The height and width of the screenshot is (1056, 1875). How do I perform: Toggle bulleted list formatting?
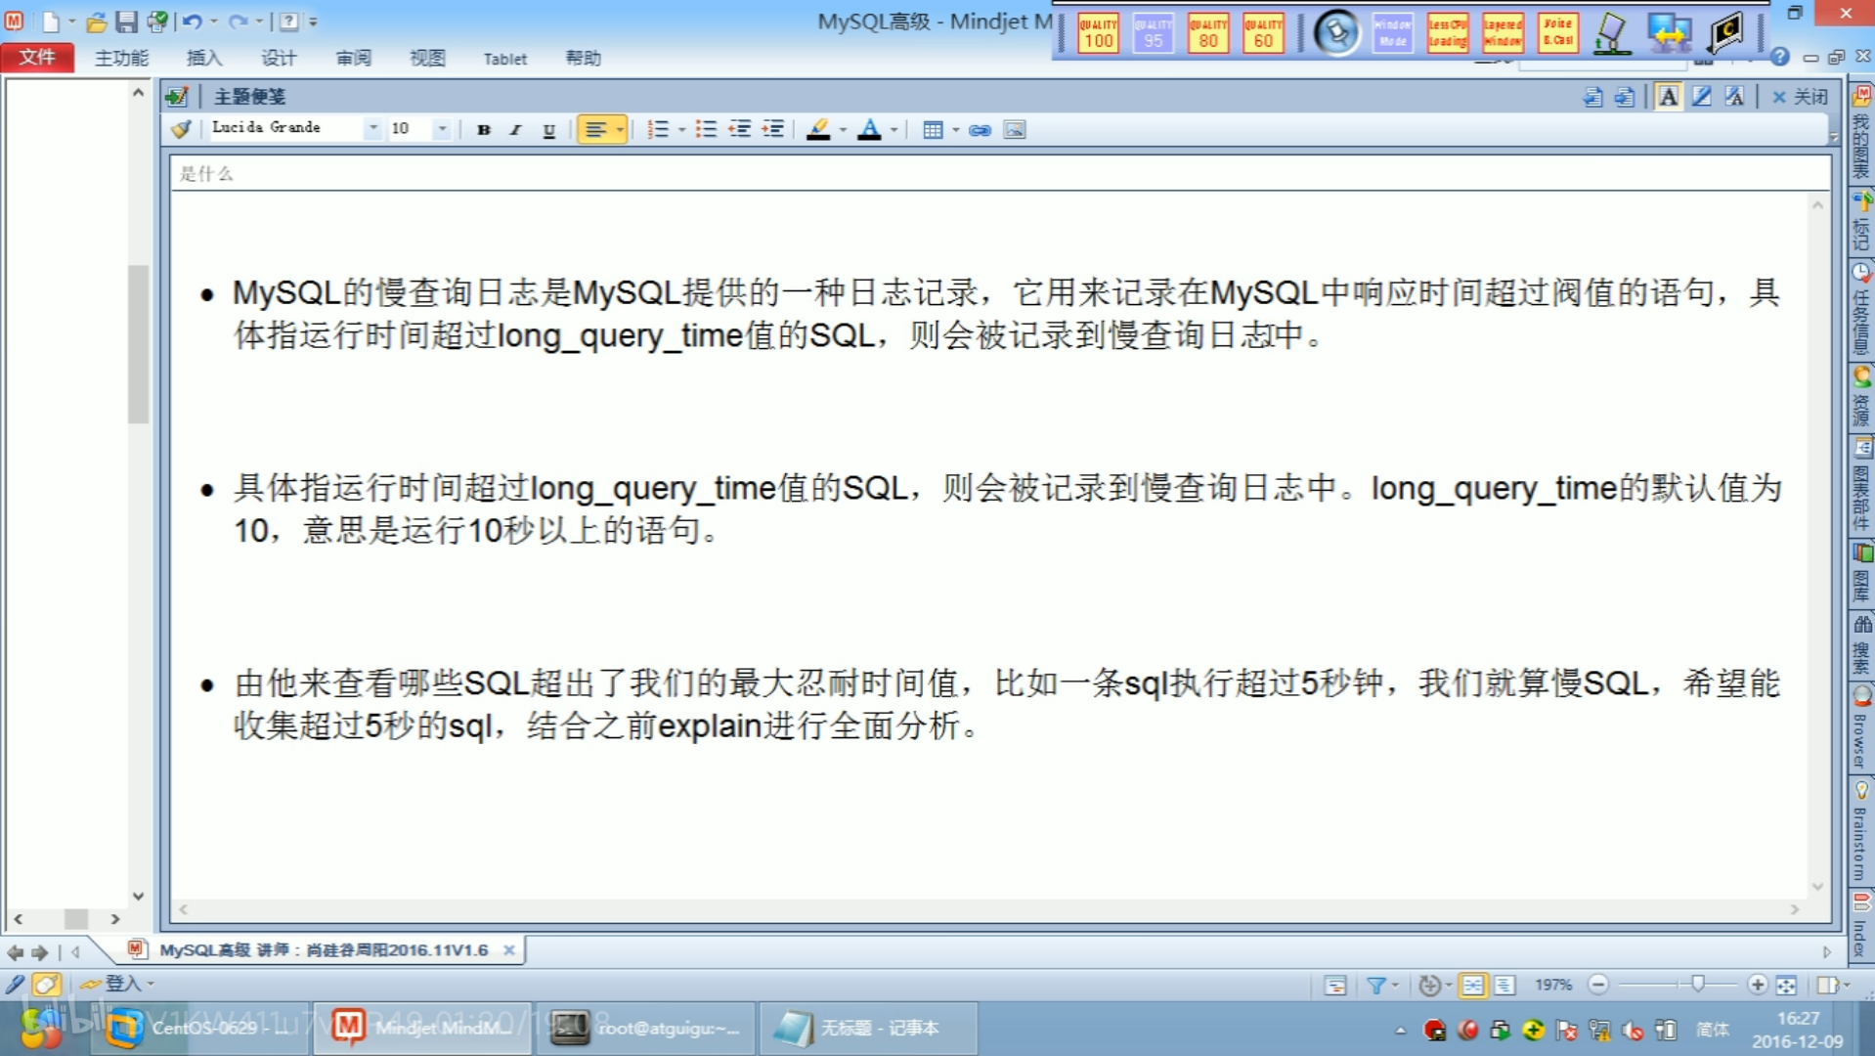(x=705, y=129)
